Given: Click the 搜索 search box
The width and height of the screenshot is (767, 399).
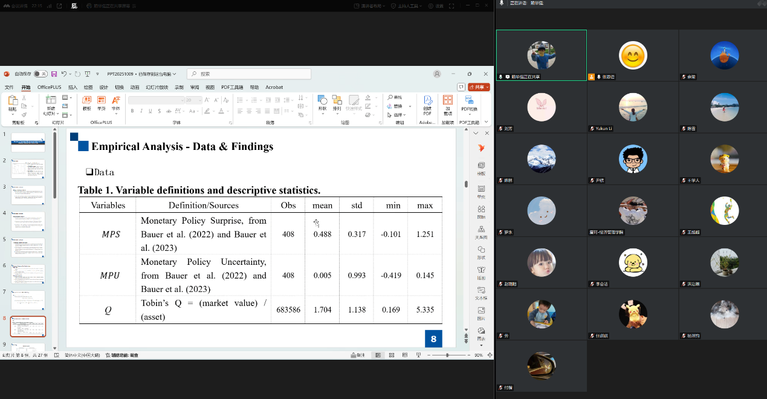Looking at the screenshot, I should click(x=249, y=74).
